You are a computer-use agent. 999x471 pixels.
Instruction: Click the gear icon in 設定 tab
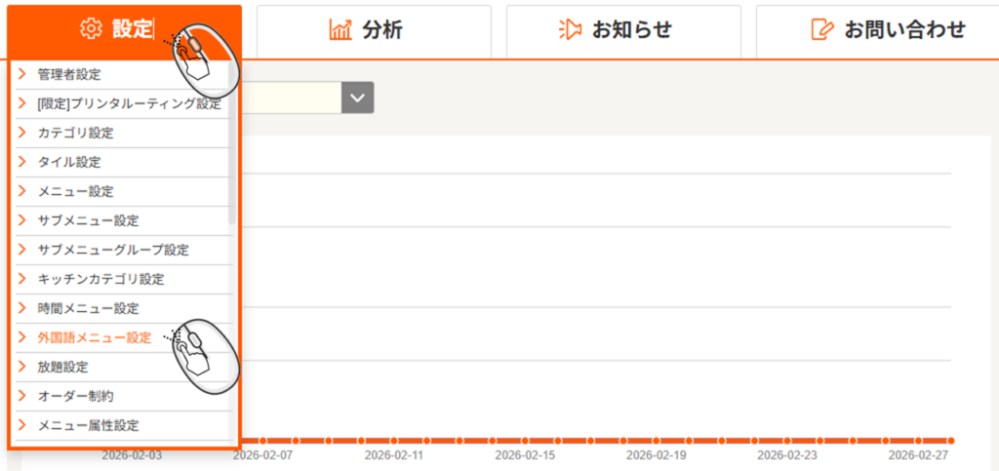(x=91, y=30)
